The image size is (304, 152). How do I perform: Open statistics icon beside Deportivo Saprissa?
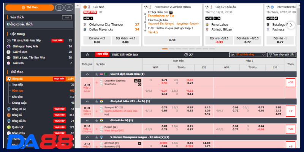[136, 81]
